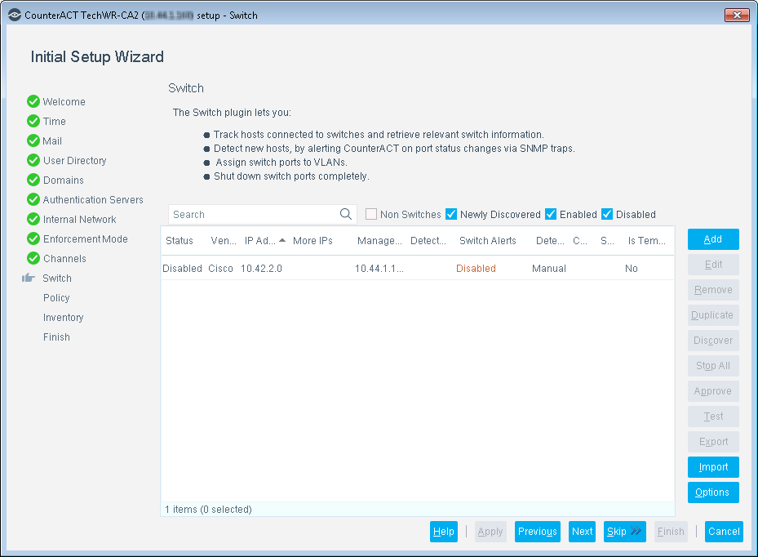Open the switch plugin Options

pos(713,492)
